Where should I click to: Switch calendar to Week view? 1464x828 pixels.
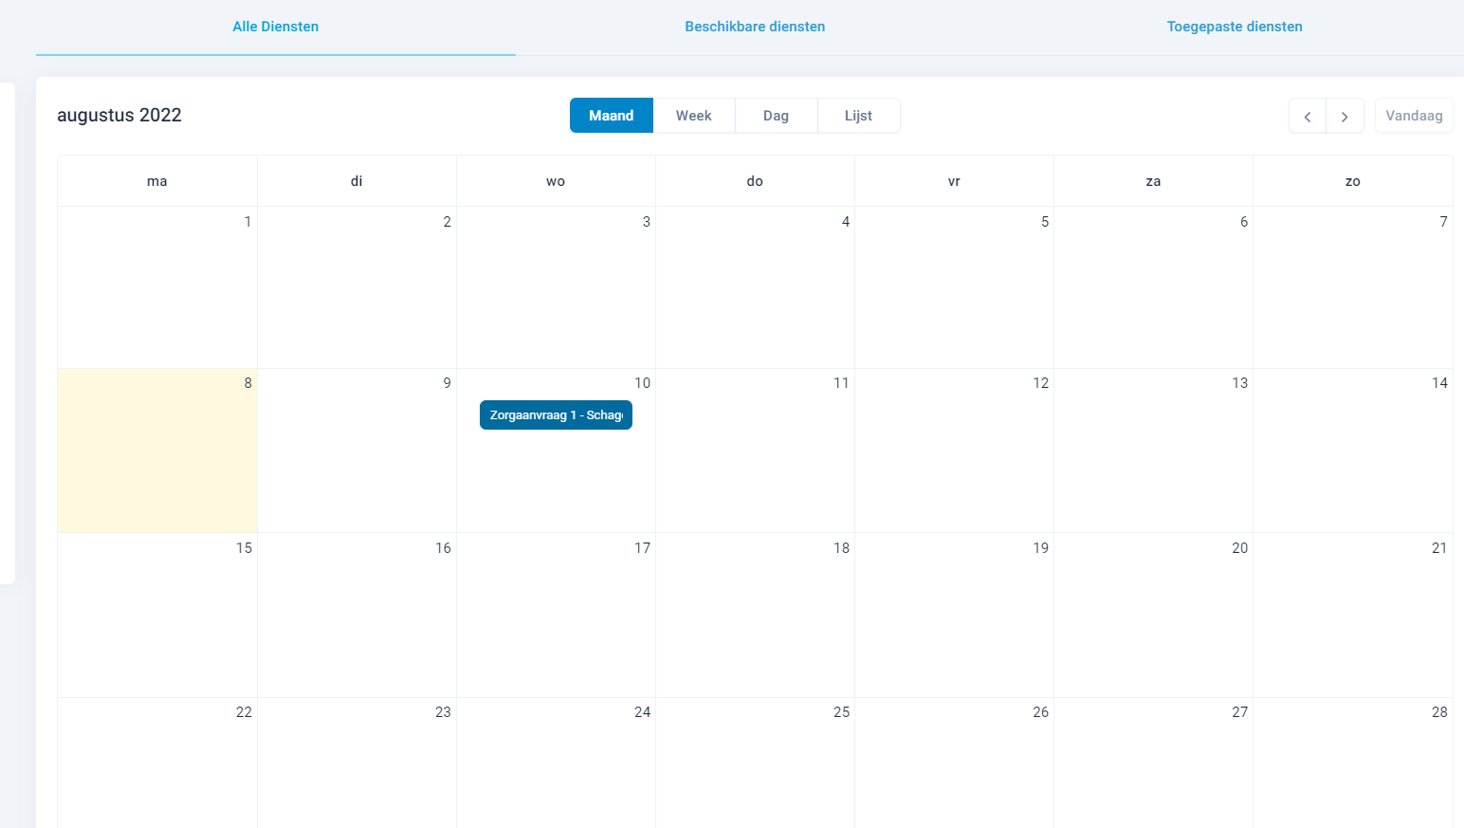[694, 116]
